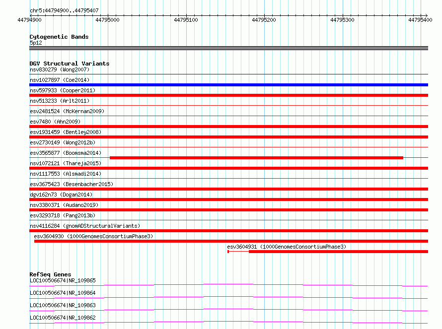Open LOC100506674|NR_109863 gene label
Image resolution: width=442 pixels, height=329 pixels.
point(63,305)
